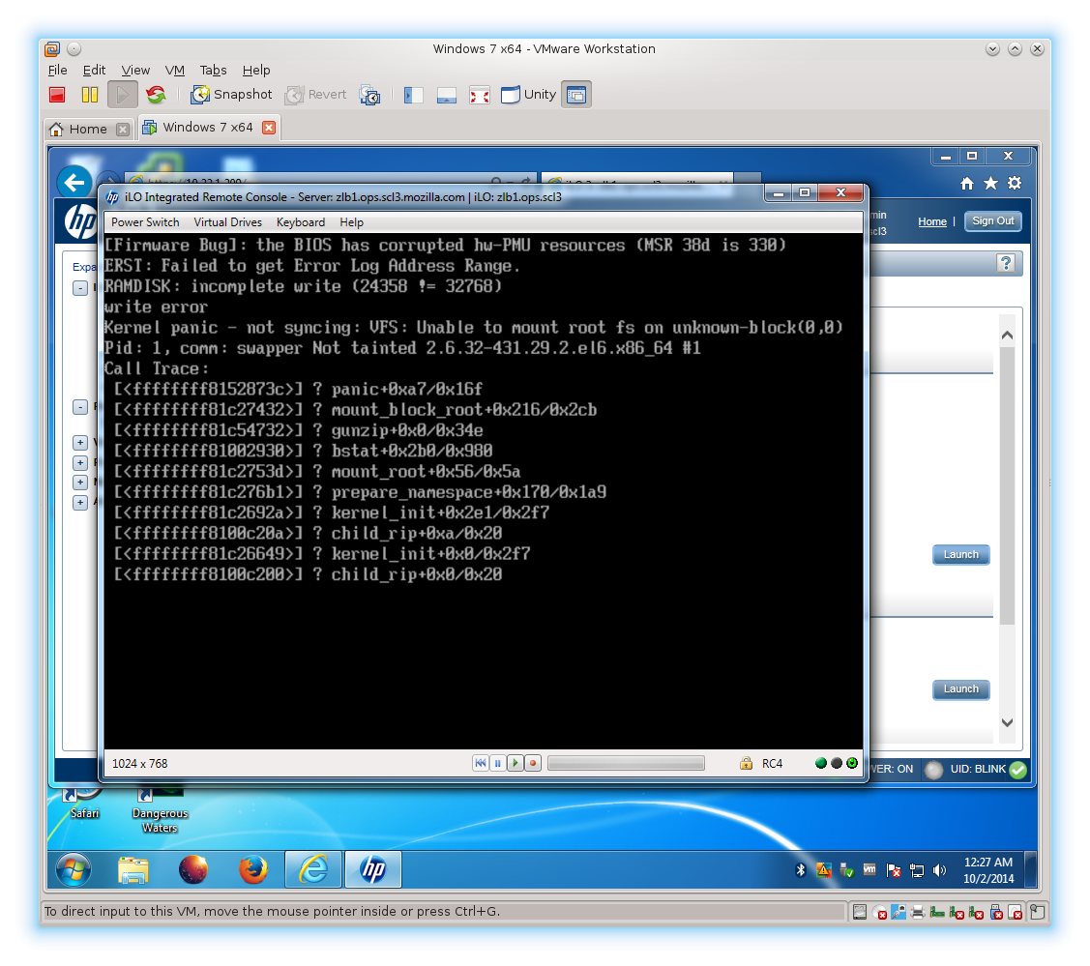Image resolution: width=1090 pixels, height=966 pixels.
Task: Close the Windows 7 x64 tab
Action: coord(269,128)
